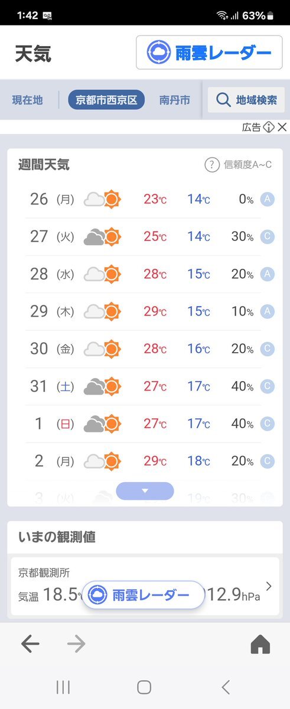Open 京都観測所 details chevron
The image size is (290, 709).
click(x=269, y=586)
